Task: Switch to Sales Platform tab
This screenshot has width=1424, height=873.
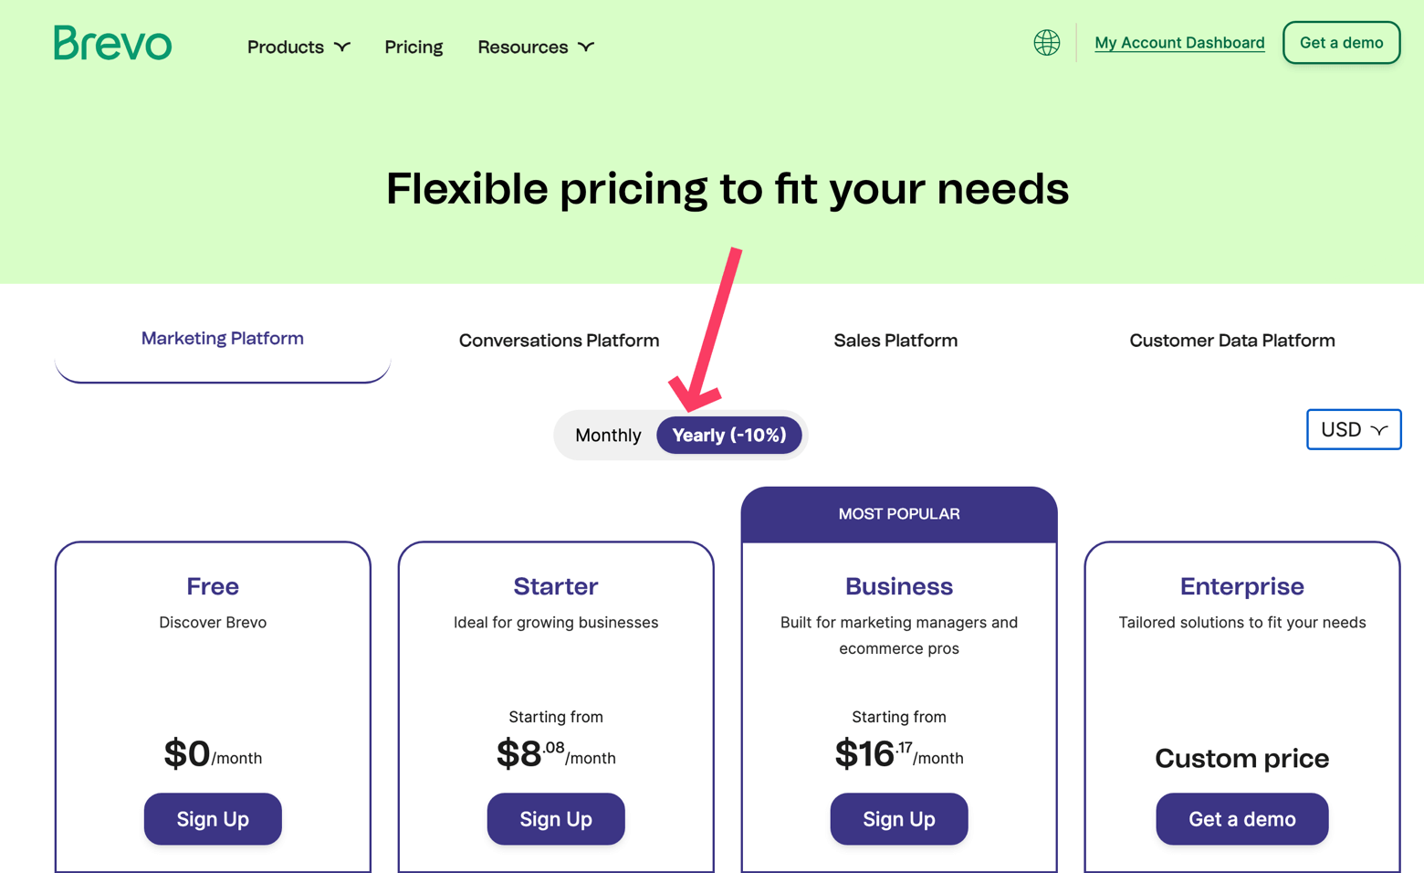Action: [x=895, y=341]
